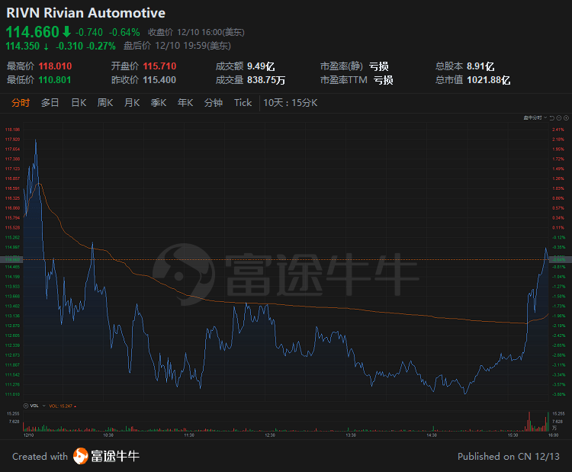The width and height of the screenshot is (572, 472).
Task: Click the 总股本 value 8.91亿
Action: pyautogui.click(x=480, y=66)
